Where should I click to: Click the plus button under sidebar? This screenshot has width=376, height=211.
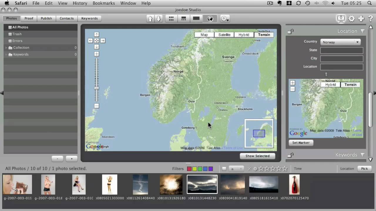[x=71, y=159]
